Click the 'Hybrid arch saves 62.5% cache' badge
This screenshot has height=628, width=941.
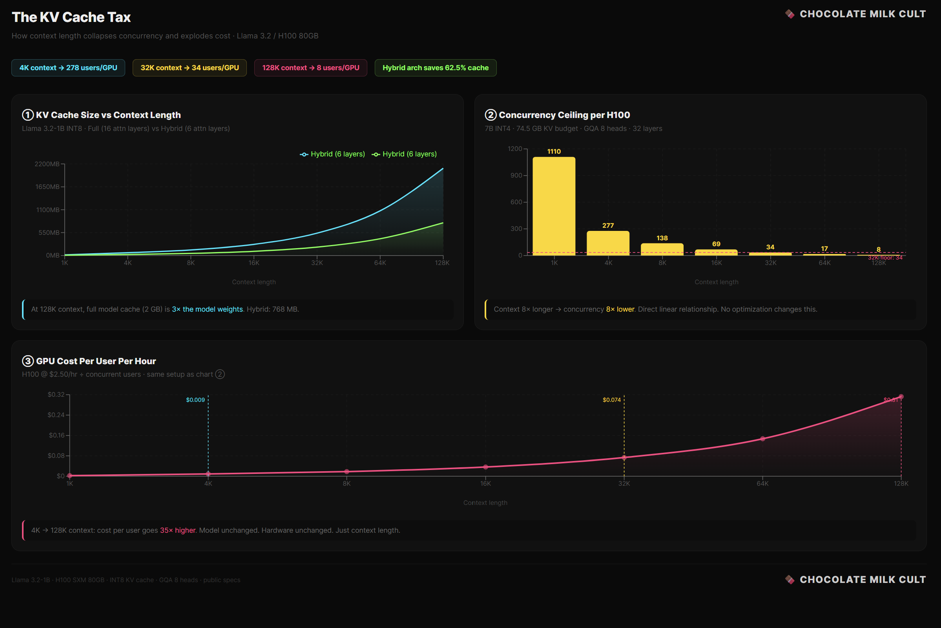coord(436,68)
